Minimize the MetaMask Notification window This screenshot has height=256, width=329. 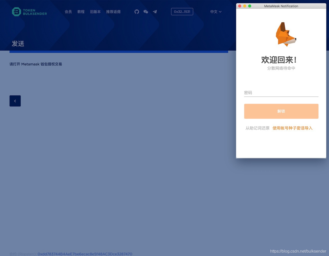(245, 6)
